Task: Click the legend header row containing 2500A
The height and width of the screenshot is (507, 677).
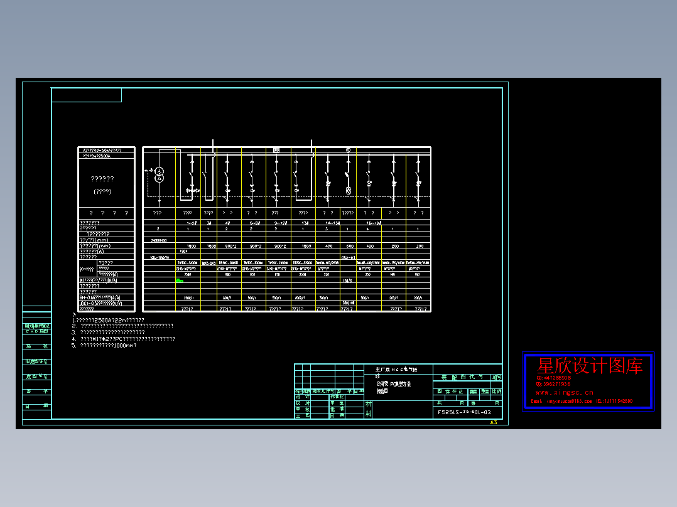Action: [x=106, y=156]
